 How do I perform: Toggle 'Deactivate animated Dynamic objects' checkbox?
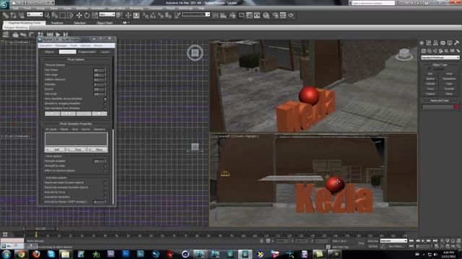(x=105, y=187)
